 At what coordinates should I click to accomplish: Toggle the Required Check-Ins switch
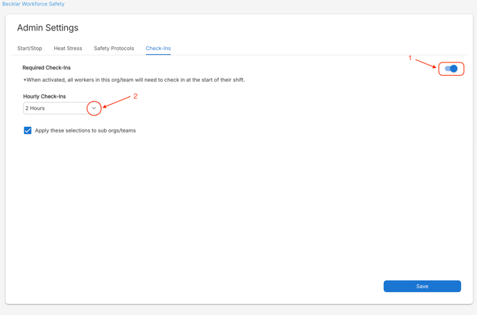tap(451, 69)
